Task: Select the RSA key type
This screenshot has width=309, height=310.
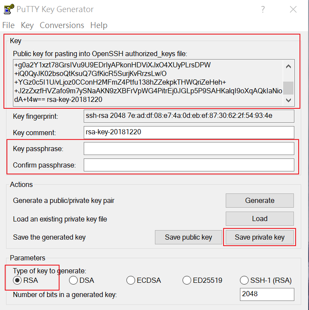Action: [x=25, y=280]
